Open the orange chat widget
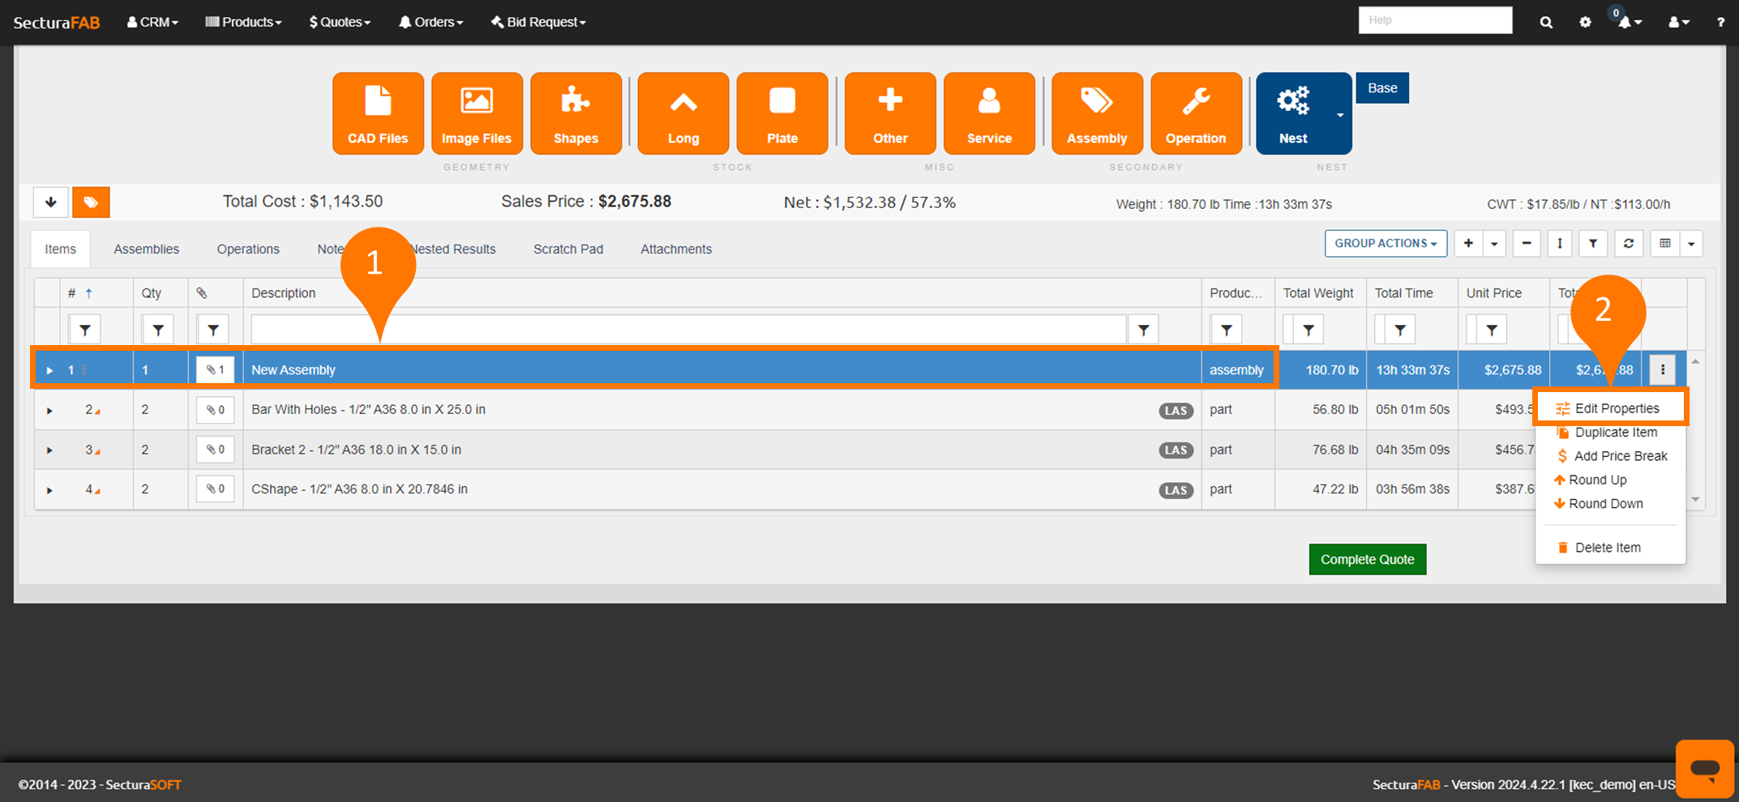The image size is (1739, 802). [1705, 768]
